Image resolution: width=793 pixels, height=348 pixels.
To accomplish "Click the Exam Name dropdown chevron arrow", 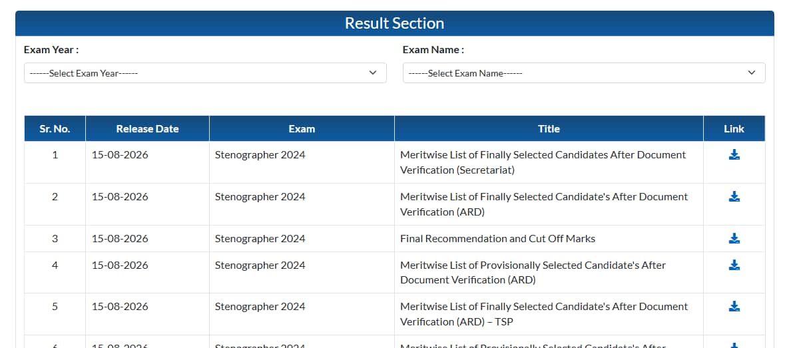I will (x=752, y=73).
